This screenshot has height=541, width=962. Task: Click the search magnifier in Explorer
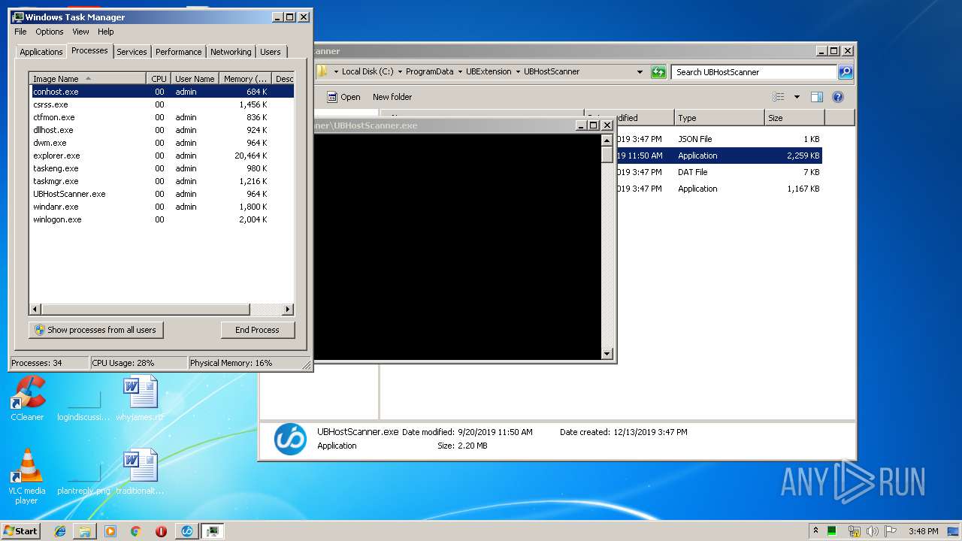click(x=846, y=72)
